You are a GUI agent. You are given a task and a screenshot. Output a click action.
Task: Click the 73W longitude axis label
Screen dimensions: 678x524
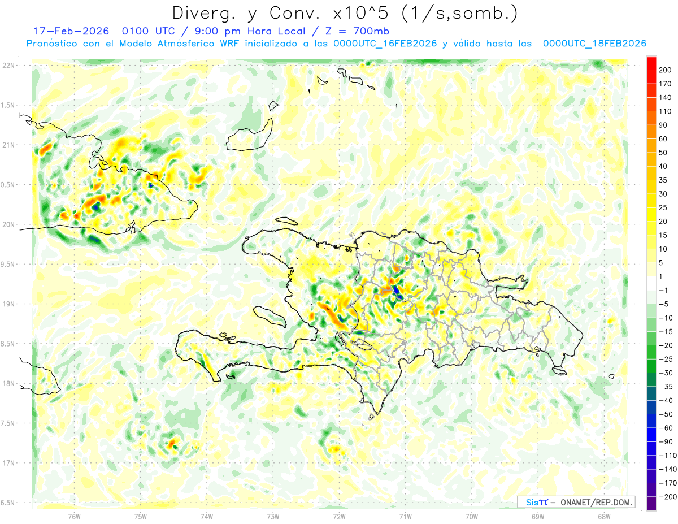[x=273, y=516]
